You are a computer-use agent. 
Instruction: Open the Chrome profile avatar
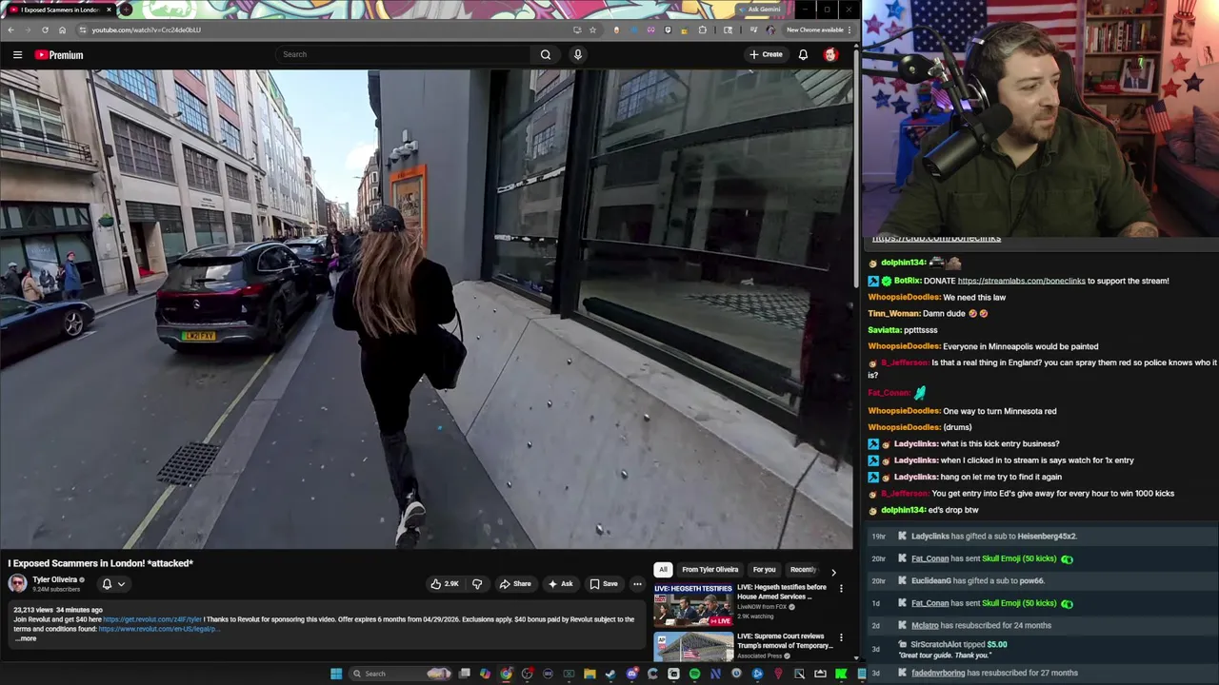tap(770, 29)
